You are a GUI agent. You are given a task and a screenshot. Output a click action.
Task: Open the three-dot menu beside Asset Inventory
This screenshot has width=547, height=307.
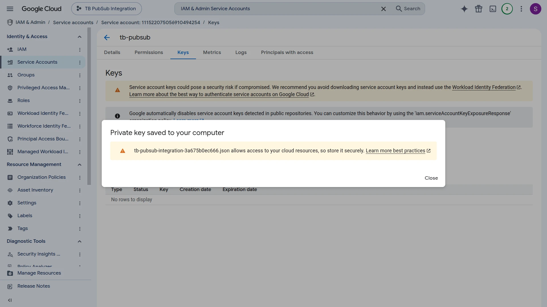80,190
